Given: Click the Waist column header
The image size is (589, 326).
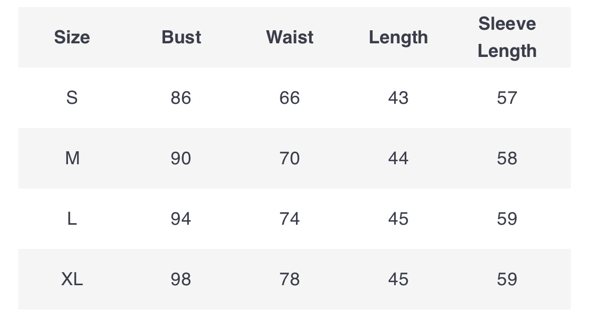Looking at the screenshot, I should pyautogui.click(x=289, y=37).
